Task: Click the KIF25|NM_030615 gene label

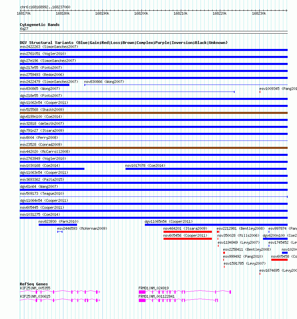Action: (x=35, y=296)
